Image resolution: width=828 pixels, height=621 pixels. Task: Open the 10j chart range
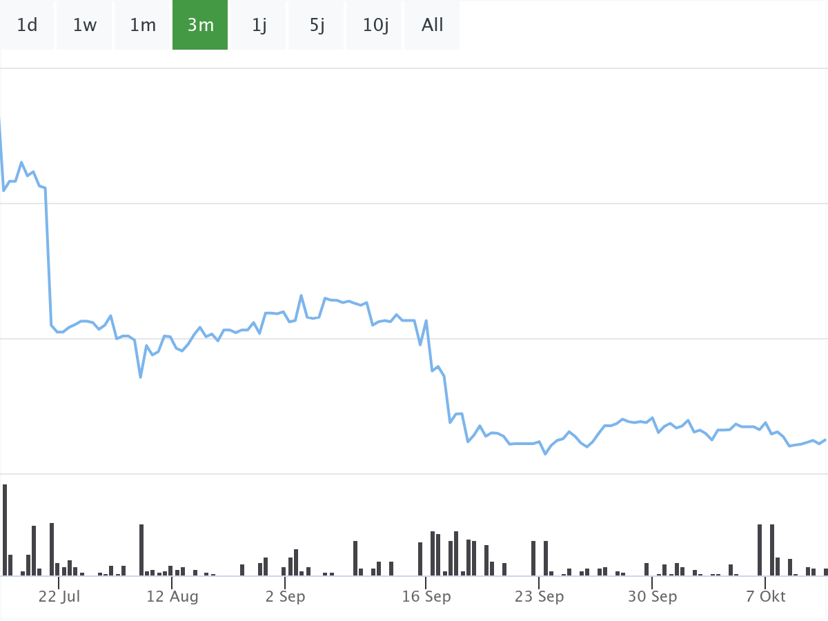[x=375, y=26]
